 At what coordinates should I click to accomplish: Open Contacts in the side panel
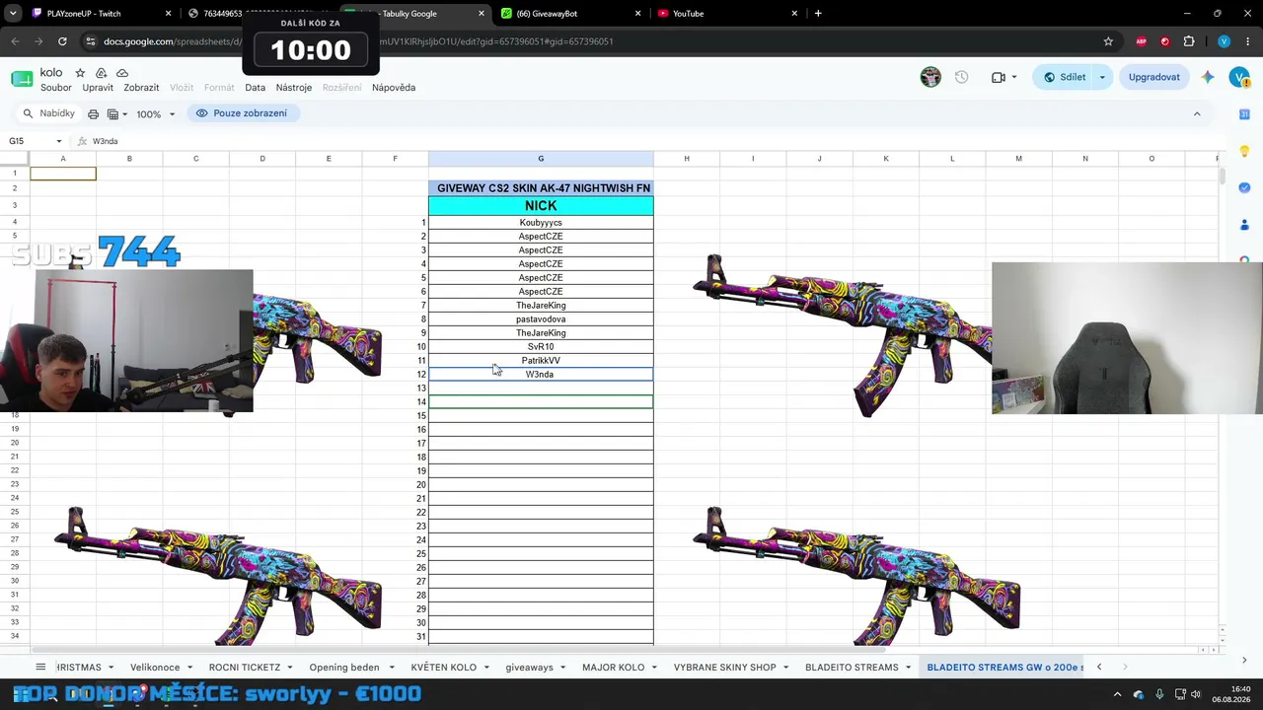tap(1244, 225)
